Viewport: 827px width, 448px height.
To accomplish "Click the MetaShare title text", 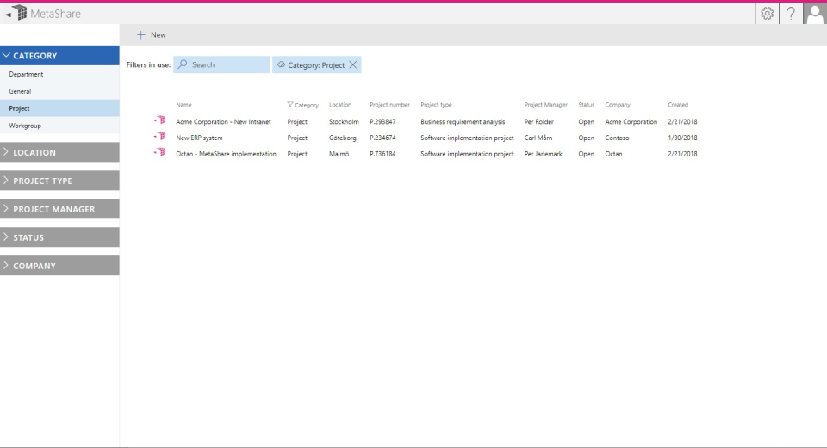I will (55, 14).
